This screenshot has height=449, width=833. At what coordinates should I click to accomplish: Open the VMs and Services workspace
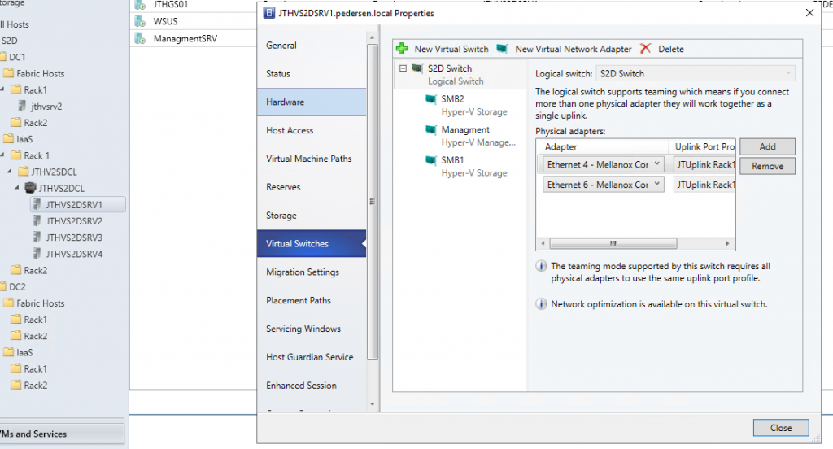(62, 434)
